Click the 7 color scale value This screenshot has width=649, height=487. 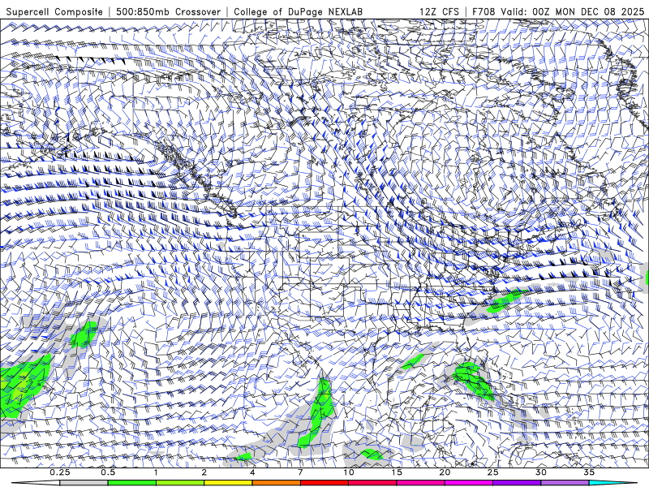click(x=300, y=472)
